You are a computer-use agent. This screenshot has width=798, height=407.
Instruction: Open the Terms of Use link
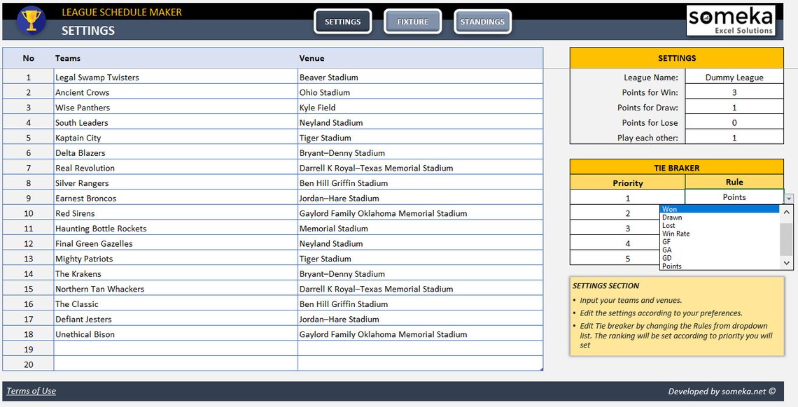pyautogui.click(x=30, y=391)
